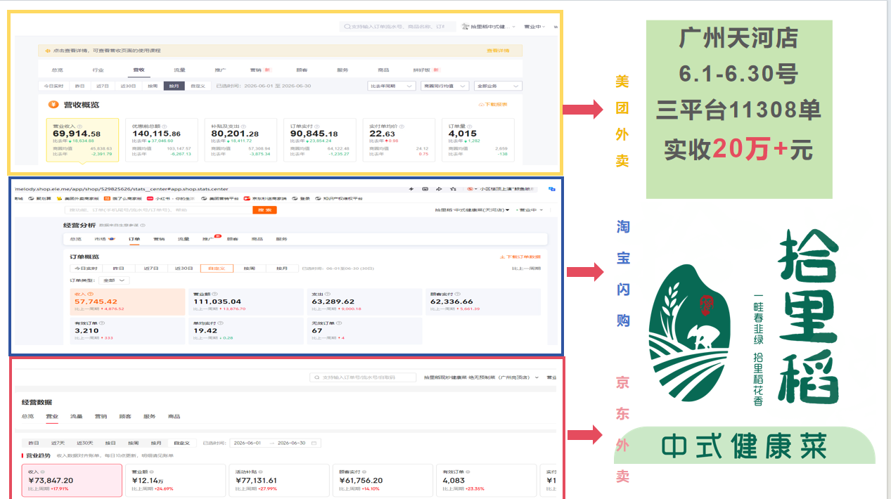Click orange 搜索 button in Ele.me panel
Image resolution: width=891 pixels, height=499 pixels.
point(264,210)
